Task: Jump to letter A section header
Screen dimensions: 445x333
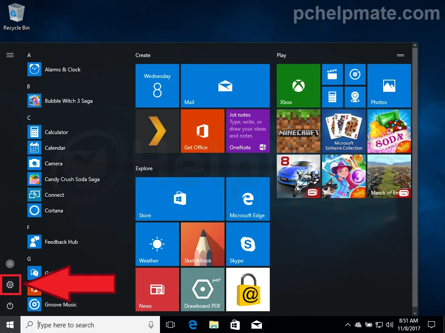Action: click(x=29, y=55)
